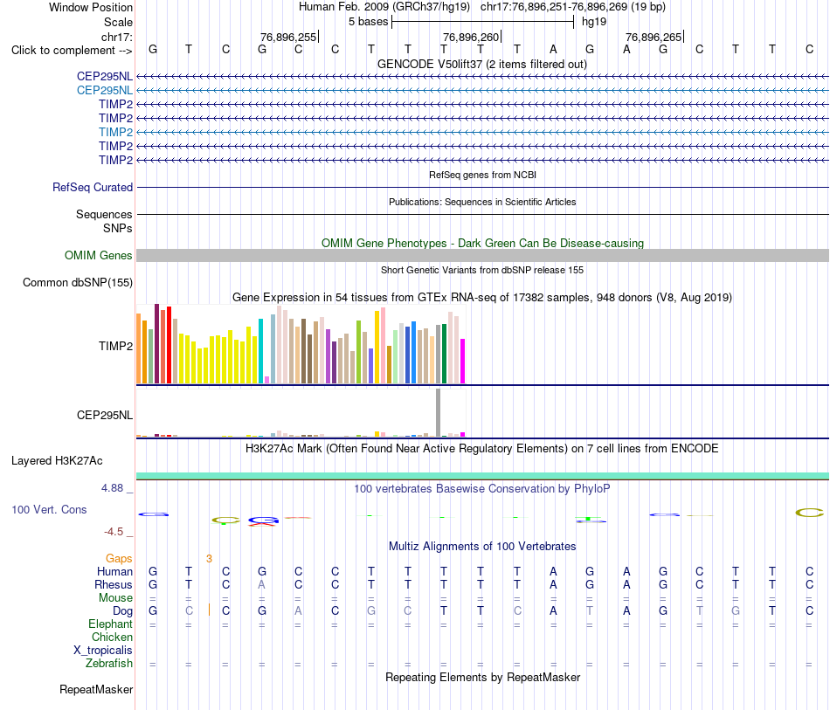This screenshot has width=830, height=710.
Task: Click the SNPs track label
Action: [118, 228]
